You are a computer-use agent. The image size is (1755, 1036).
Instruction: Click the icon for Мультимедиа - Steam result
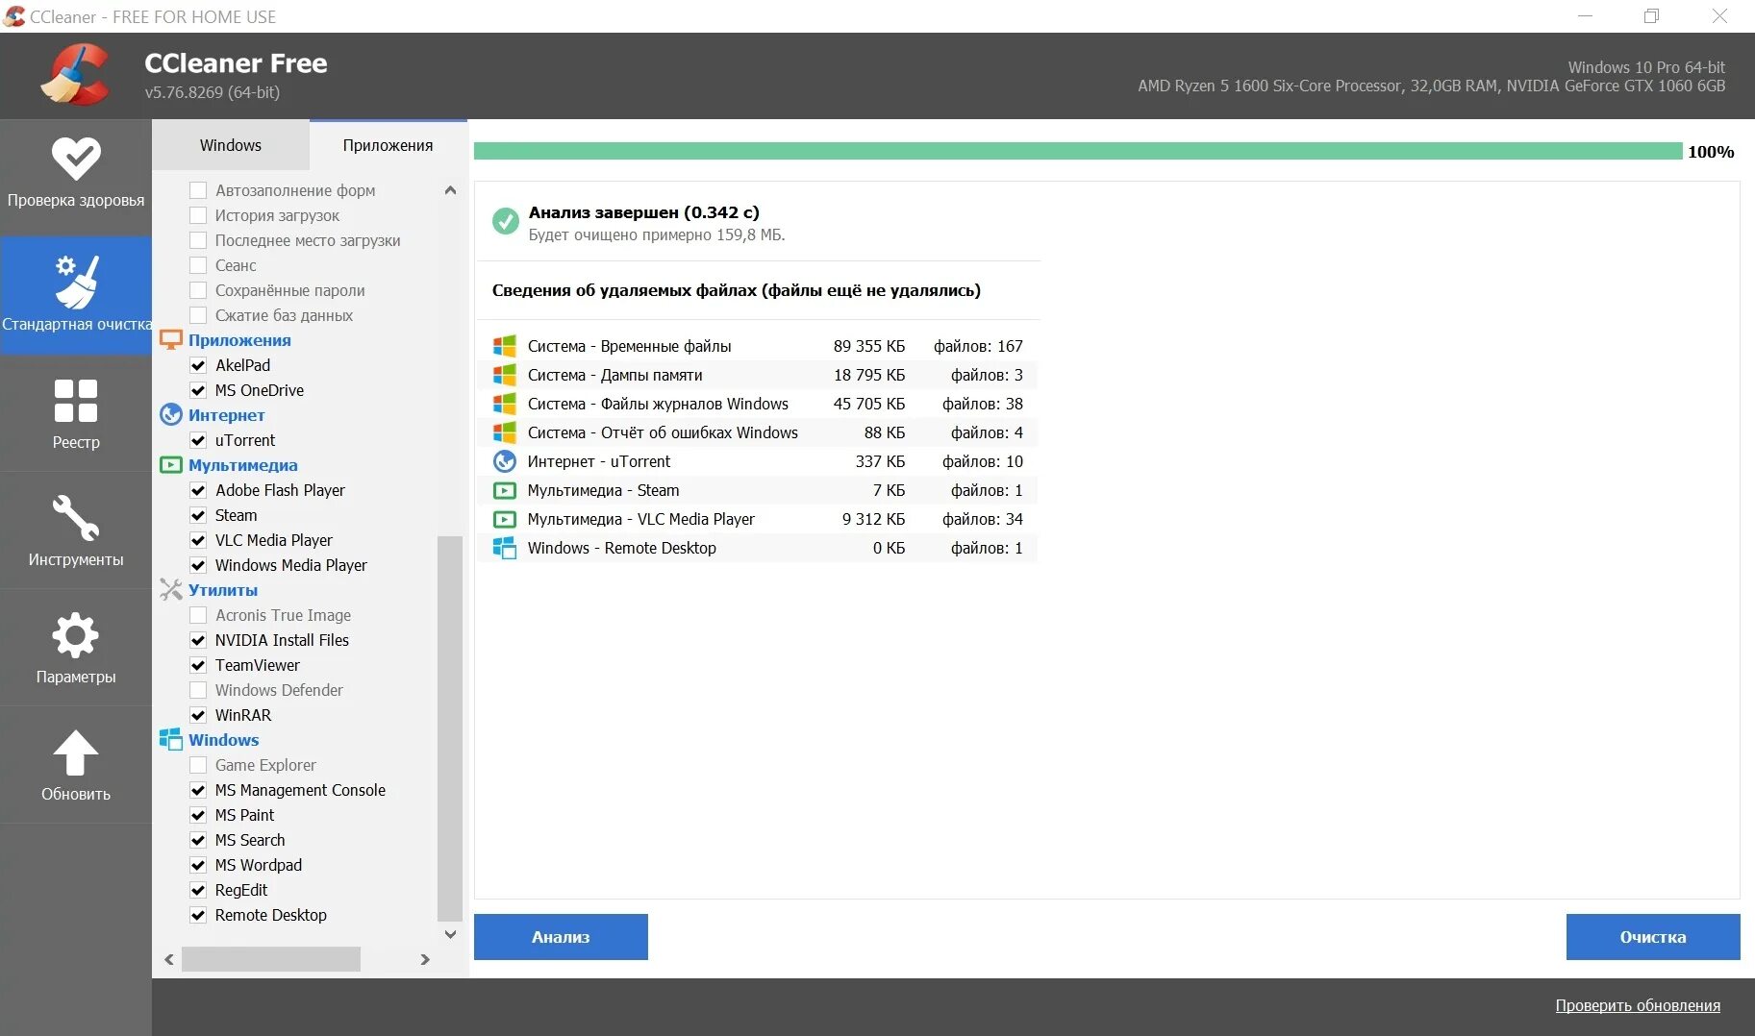[x=504, y=490]
